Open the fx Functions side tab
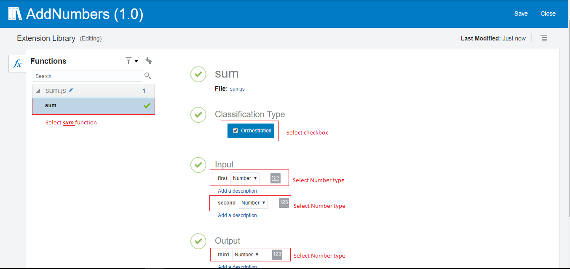Image resolution: width=570 pixels, height=269 pixels. pyautogui.click(x=17, y=64)
